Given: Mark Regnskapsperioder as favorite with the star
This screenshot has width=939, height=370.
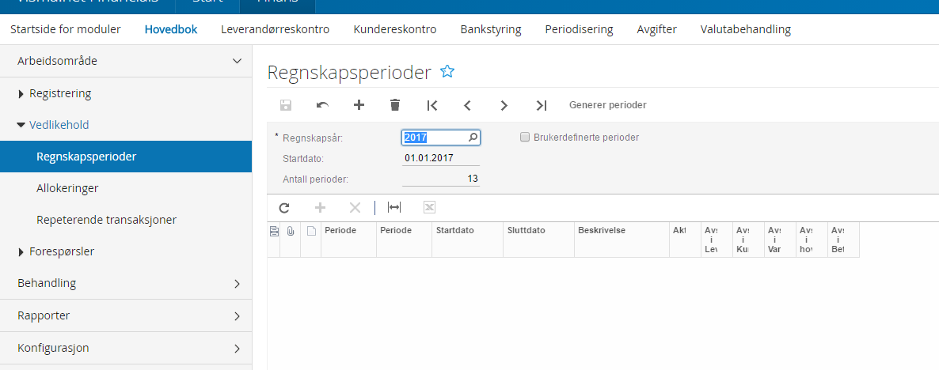Looking at the screenshot, I should point(447,72).
